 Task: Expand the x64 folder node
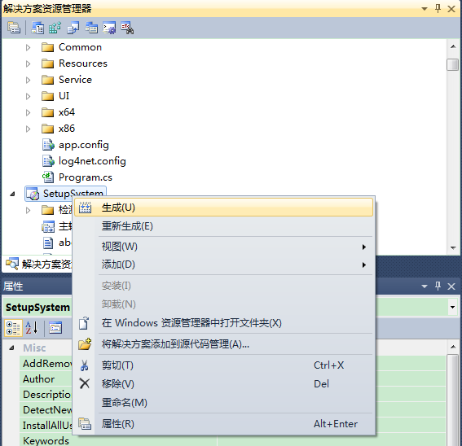pyautogui.click(x=28, y=112)
